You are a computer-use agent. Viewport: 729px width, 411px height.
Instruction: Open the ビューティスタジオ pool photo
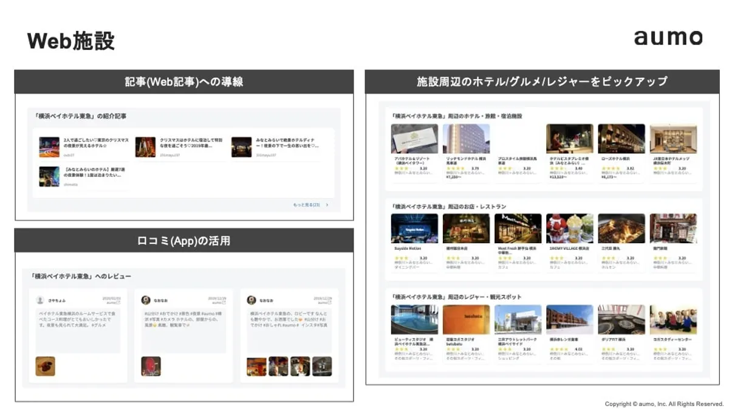(x=414, y=319)
